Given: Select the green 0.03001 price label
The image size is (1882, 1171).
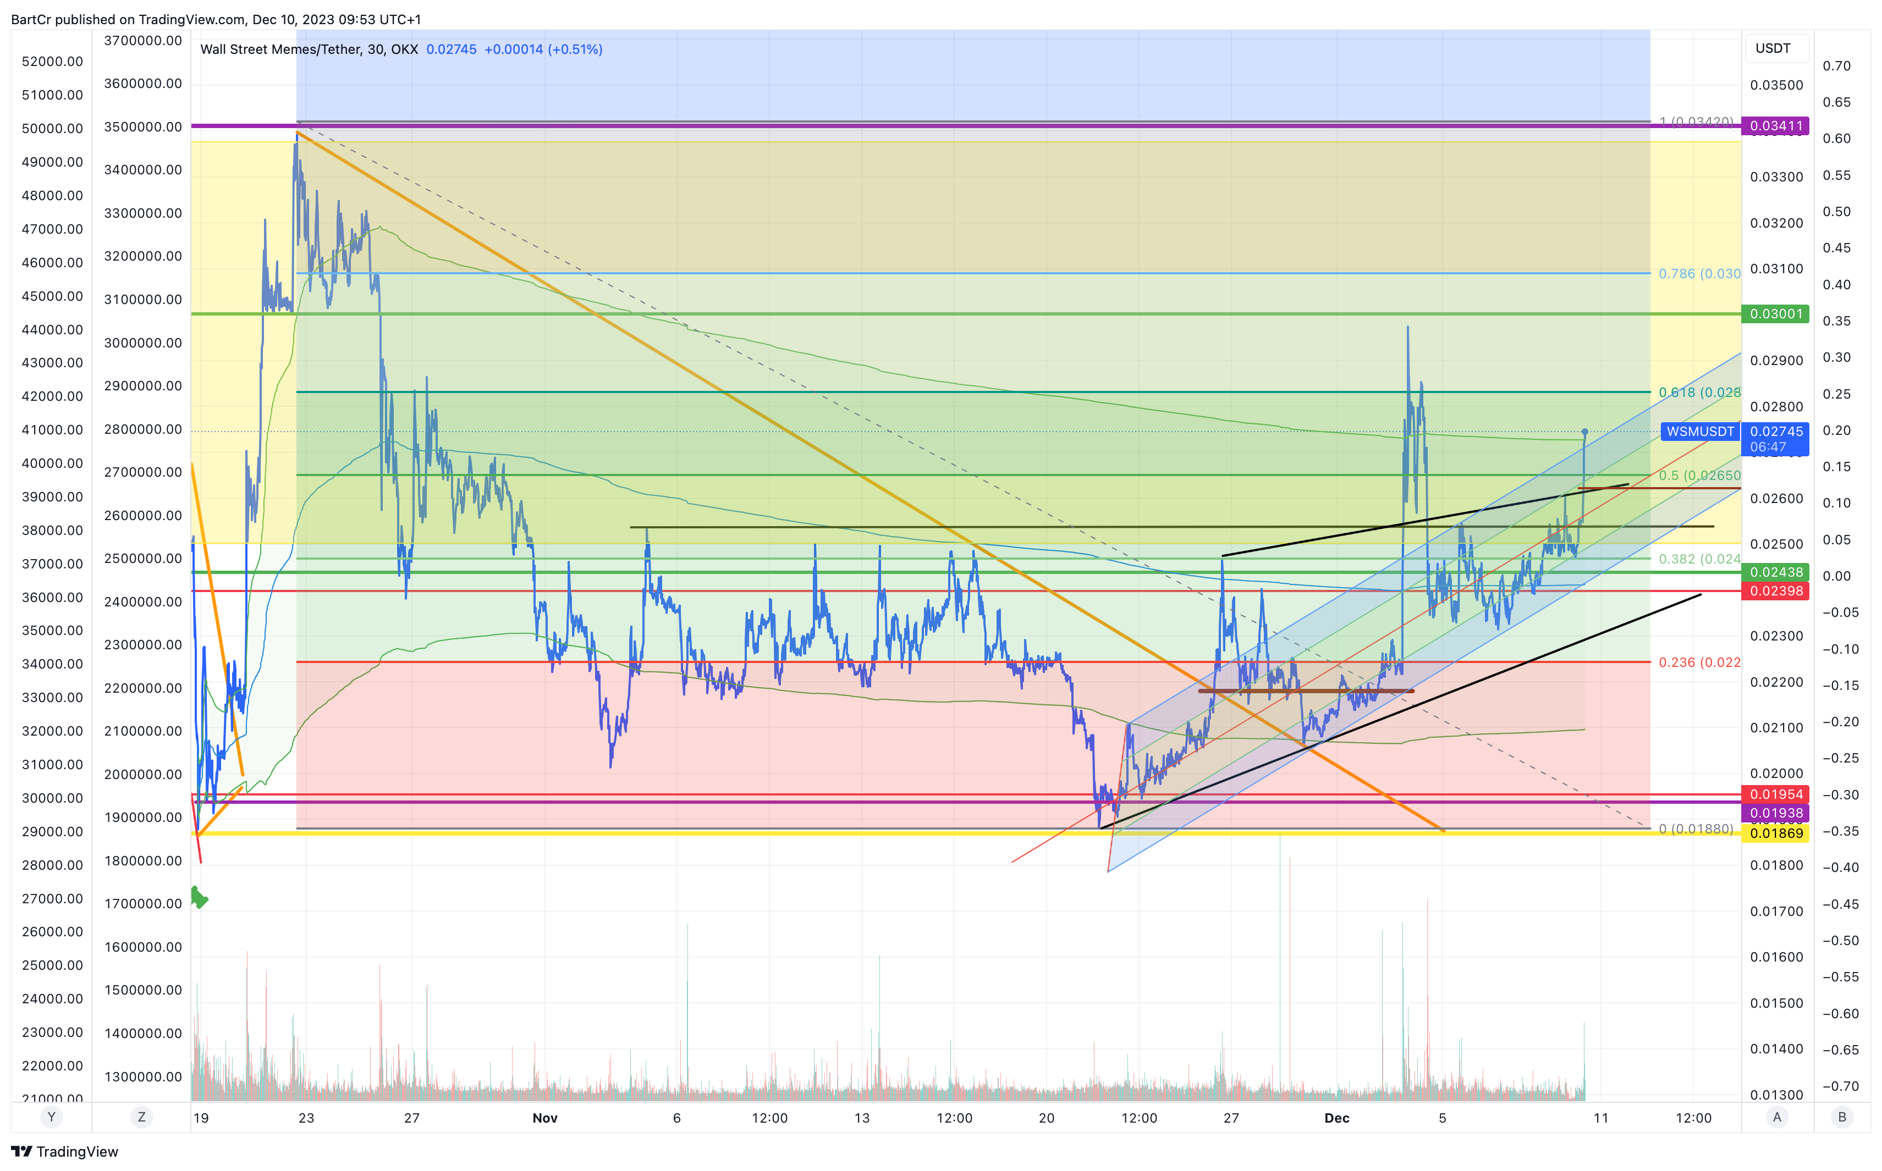Looking at the screenshot, I should tap(1776, 314).
